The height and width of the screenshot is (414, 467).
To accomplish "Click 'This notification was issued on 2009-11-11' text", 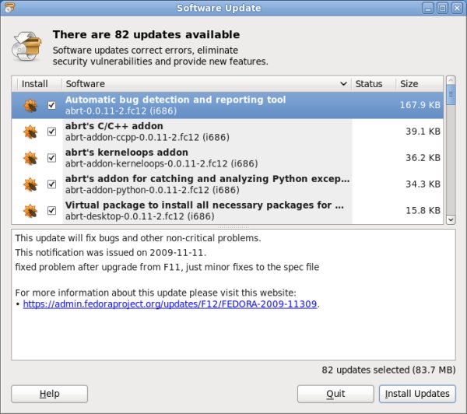I will (x=111, y=253).
